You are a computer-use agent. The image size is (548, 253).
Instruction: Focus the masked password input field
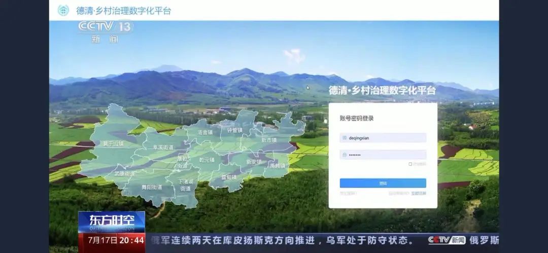coord(386,155)
